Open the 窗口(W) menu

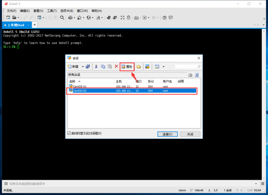pos(82,11)
